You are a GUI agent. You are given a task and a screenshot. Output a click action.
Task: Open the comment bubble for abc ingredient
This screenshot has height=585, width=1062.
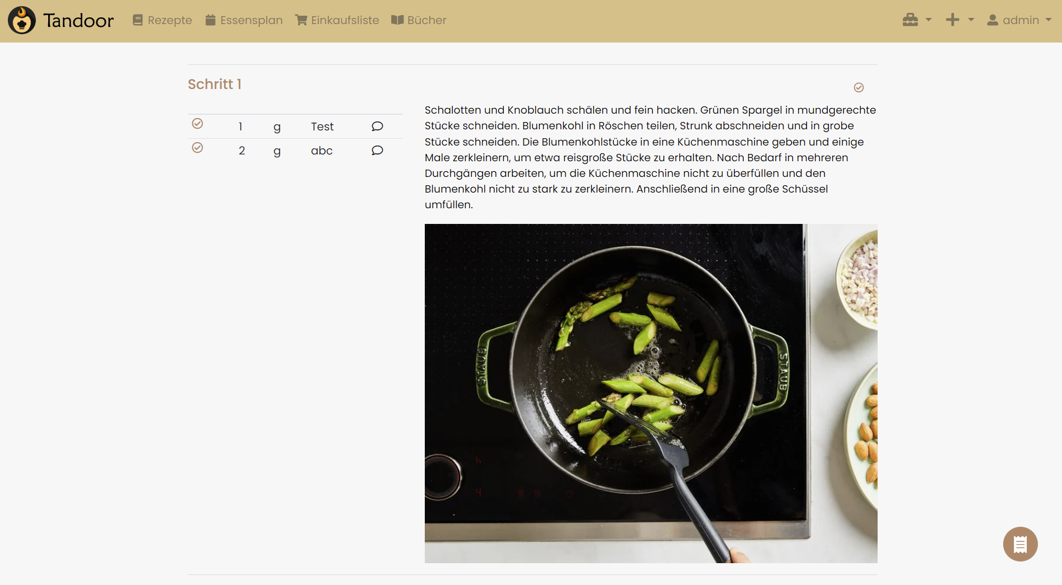[377, 151]
